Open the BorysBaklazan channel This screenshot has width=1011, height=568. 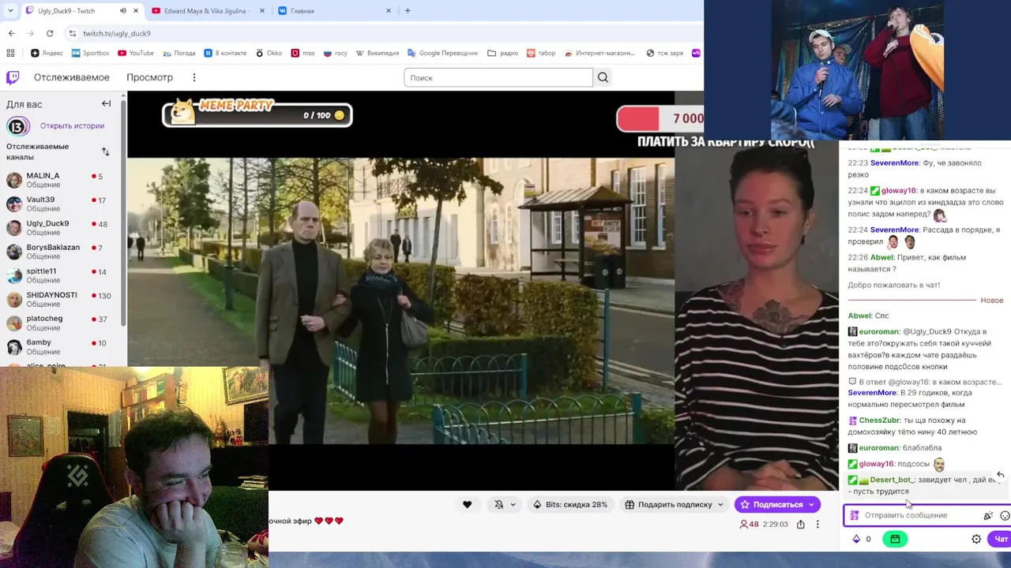61,252
